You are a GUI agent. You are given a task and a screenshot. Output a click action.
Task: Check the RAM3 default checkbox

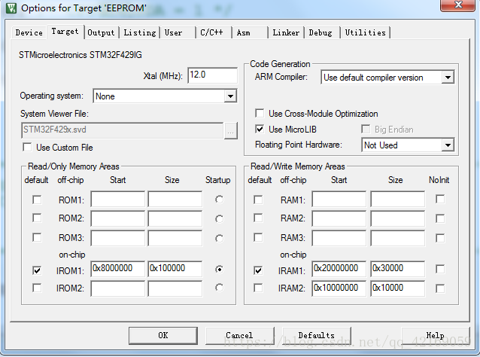[x=258, y=237]
